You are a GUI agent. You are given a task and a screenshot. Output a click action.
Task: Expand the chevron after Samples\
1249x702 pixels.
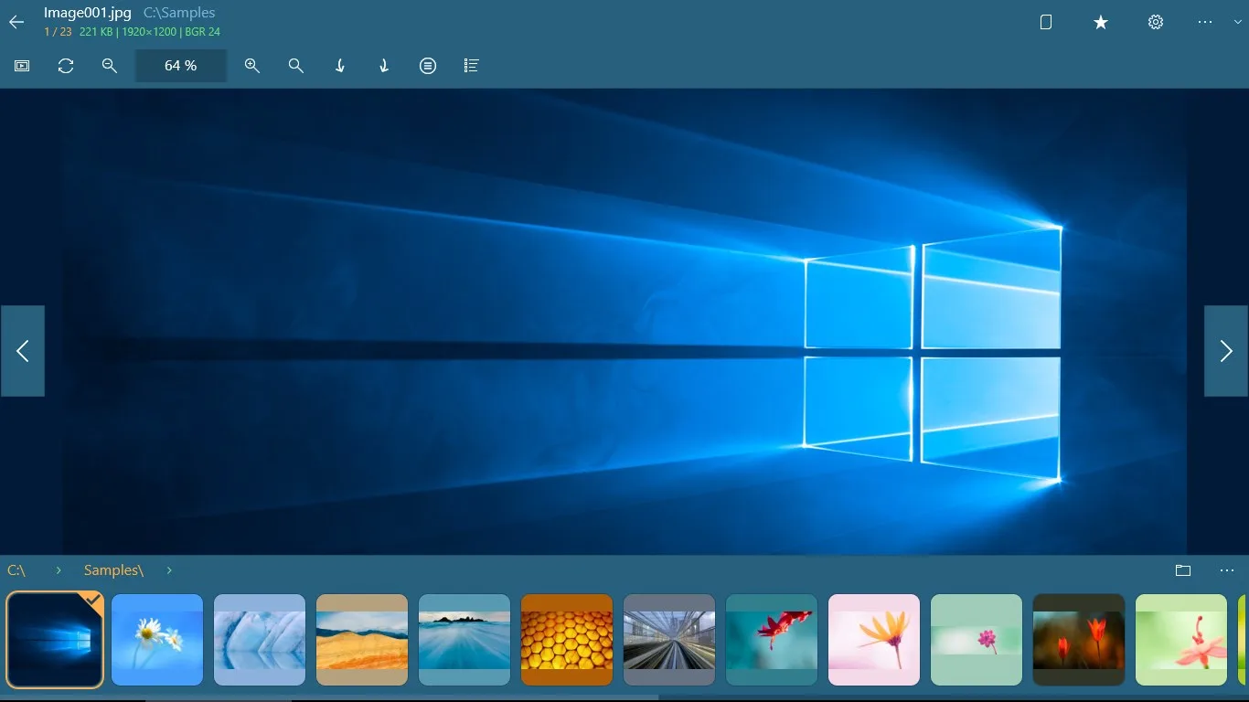point(169,570)
